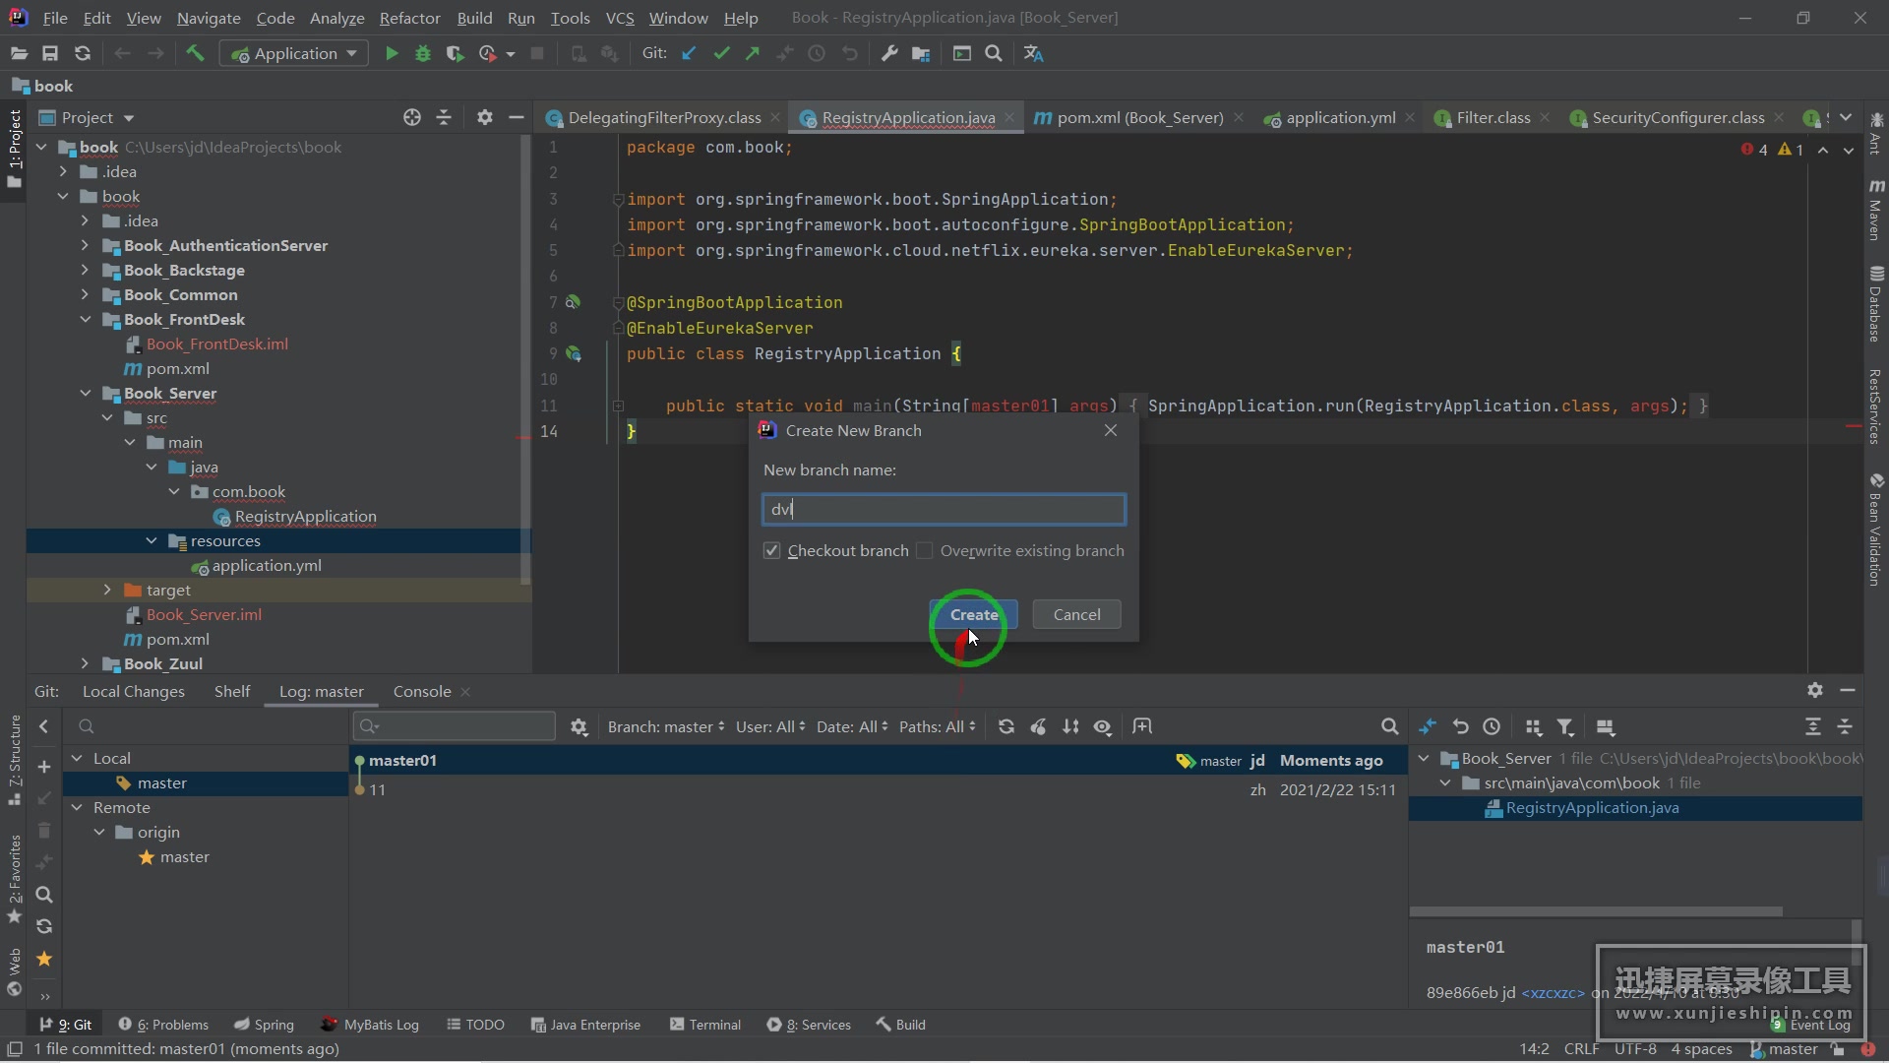Click the Debug bug icon
The image size is (1889, 1063).
pyautogui.click(x=423, y=54)
